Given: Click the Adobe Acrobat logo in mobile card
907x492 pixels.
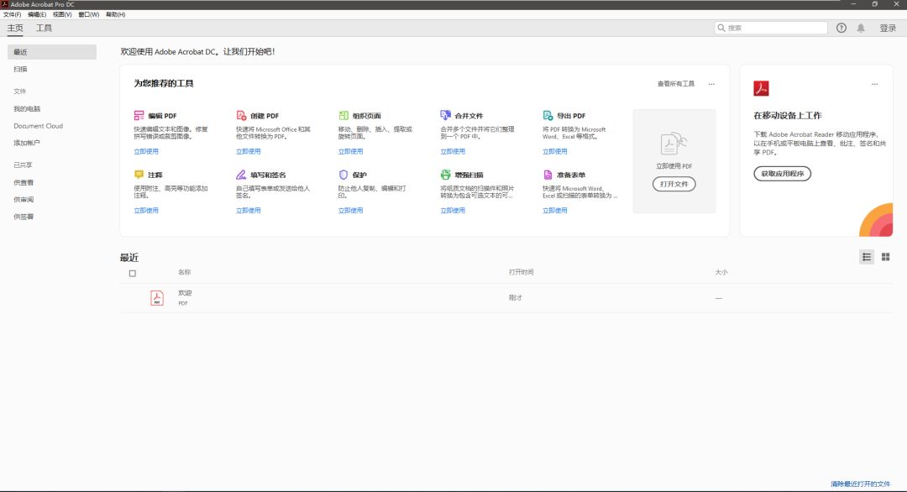Looking at the screenshot, I should click(761, 88).
